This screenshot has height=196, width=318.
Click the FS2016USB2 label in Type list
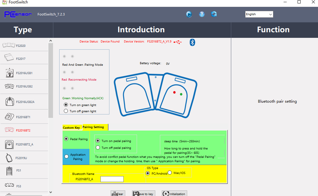(x=24, y=86)
